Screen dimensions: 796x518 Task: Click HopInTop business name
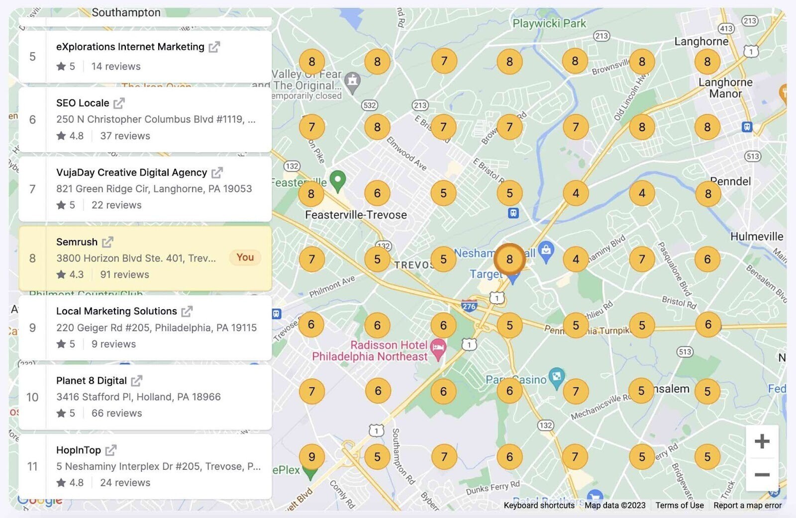[x=79, y=450]
